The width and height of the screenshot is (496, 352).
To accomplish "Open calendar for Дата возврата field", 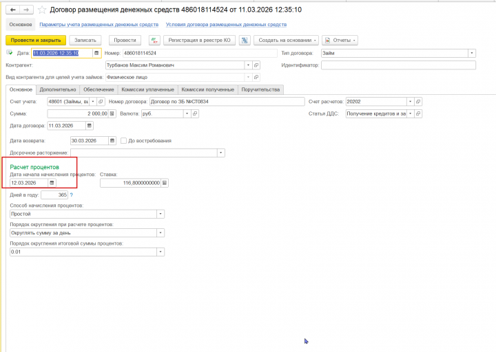I will pyautogui.click(x=112, y=141).
